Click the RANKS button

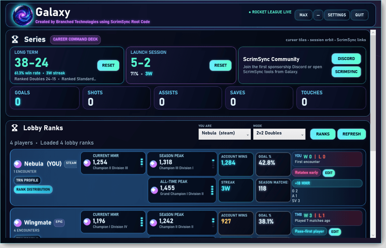[323, 134]
